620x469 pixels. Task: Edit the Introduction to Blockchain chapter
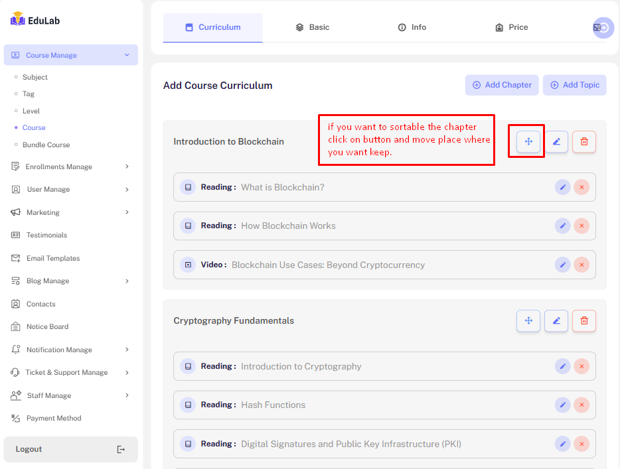point(556,141)
